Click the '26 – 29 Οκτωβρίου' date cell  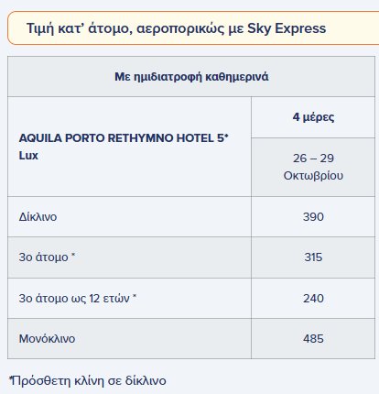[313, 167]
